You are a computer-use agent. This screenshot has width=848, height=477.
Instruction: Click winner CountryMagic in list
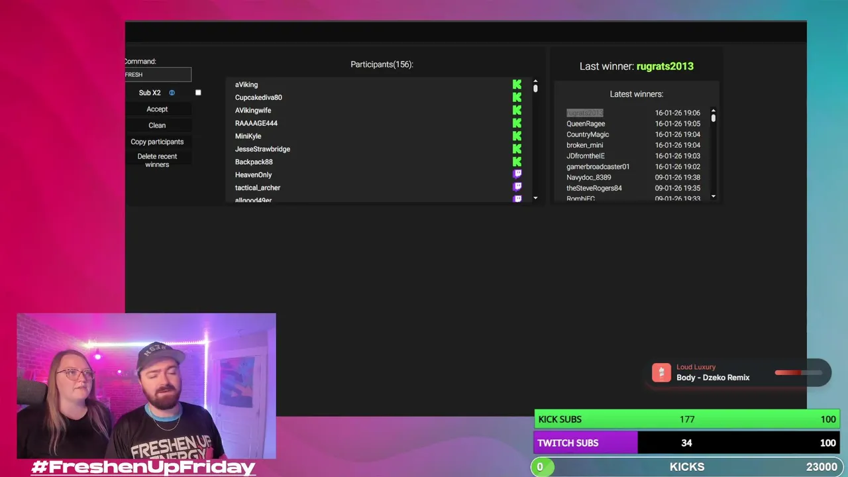[x=588, y=134]
